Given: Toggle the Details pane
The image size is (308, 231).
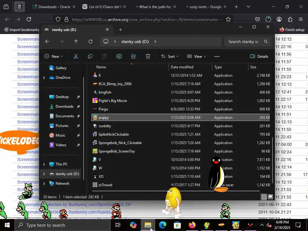Looking at the screenshot, I should [259, 57].
